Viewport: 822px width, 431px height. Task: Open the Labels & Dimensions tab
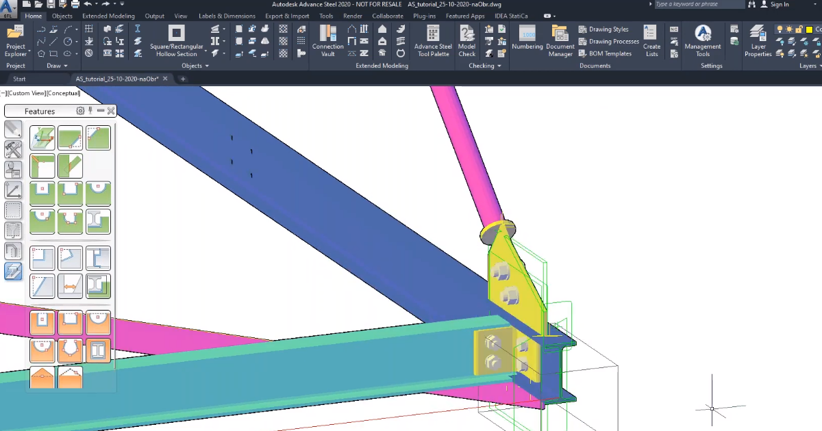click(x=227, y=16)
